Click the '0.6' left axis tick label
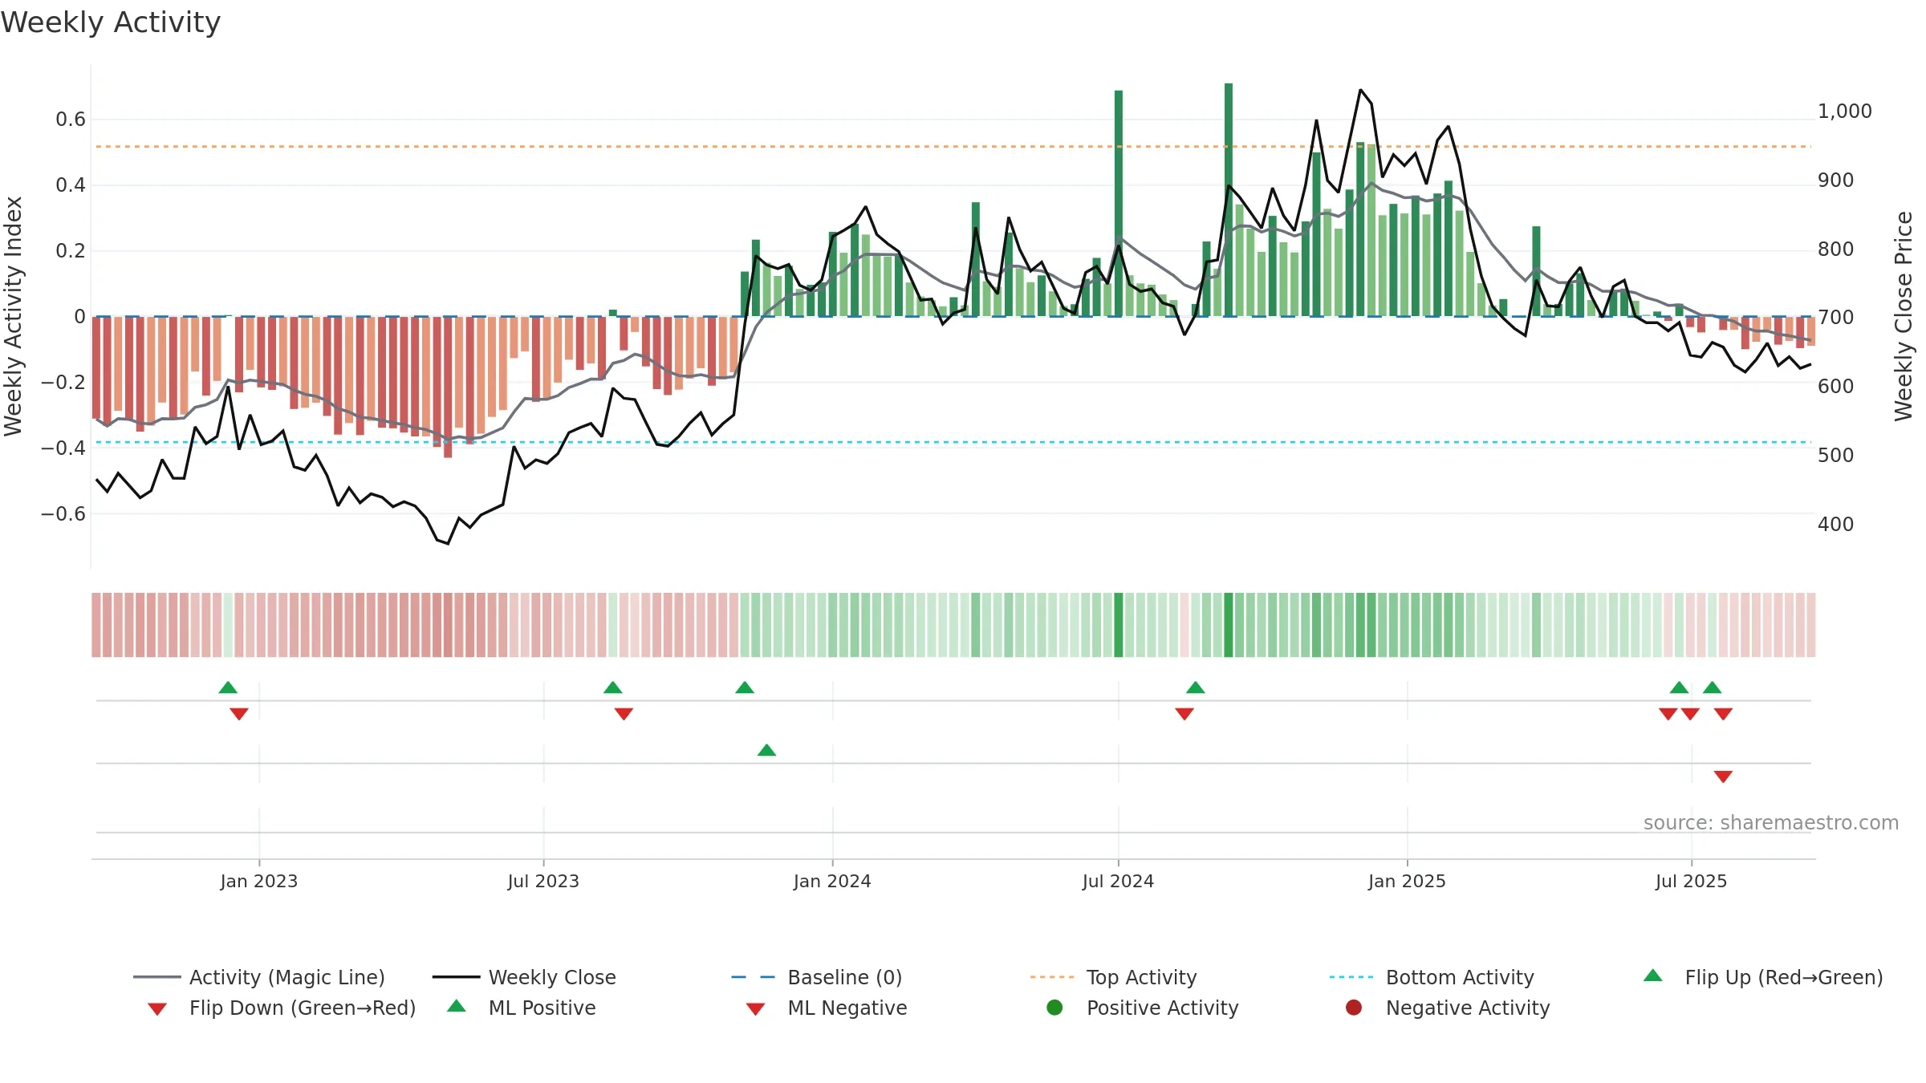Viewport: 1926px width, 1083px height. click(x=70, y=120)
